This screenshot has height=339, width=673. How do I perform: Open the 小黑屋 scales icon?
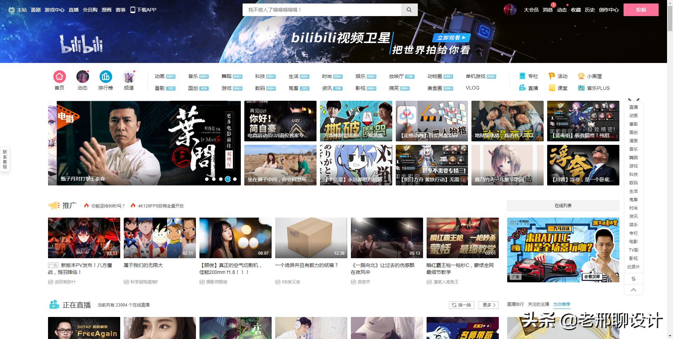581,76
